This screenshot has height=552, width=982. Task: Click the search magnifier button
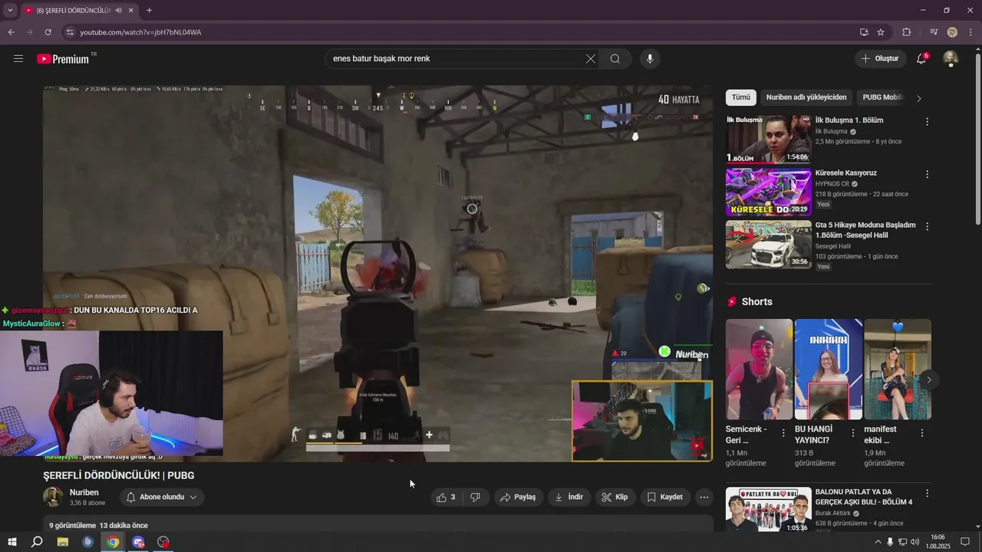pos(615,58)
